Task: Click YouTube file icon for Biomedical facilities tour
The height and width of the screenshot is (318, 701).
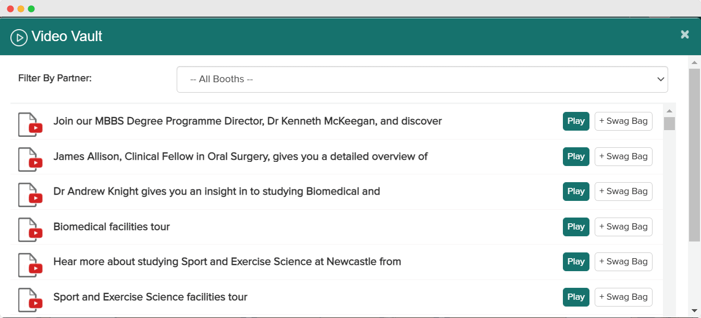Action: click(30, 230)
